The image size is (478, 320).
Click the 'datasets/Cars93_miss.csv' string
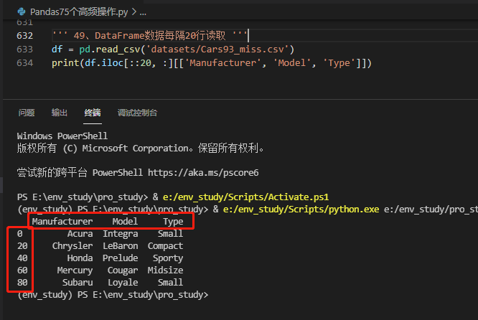[217, 50]
